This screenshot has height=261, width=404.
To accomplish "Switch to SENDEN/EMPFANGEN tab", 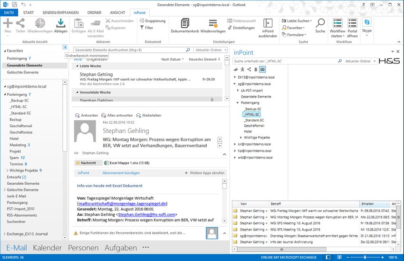I will pyautogui.click(x=60, y=12).
